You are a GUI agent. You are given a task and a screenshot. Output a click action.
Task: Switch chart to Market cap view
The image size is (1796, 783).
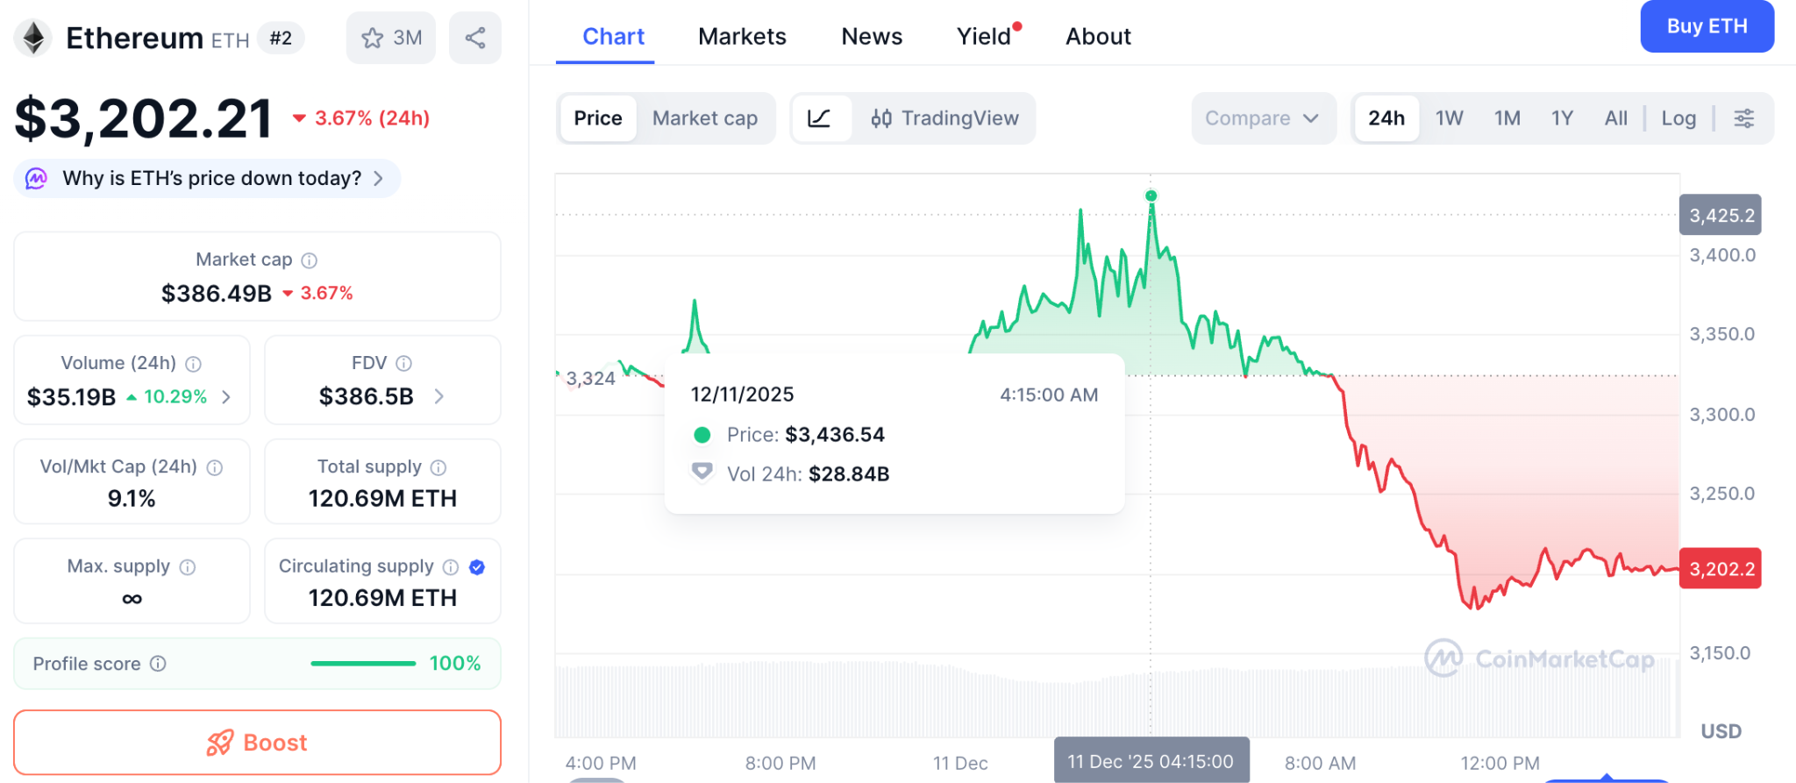pyautogui.click(x=705, y=118)
